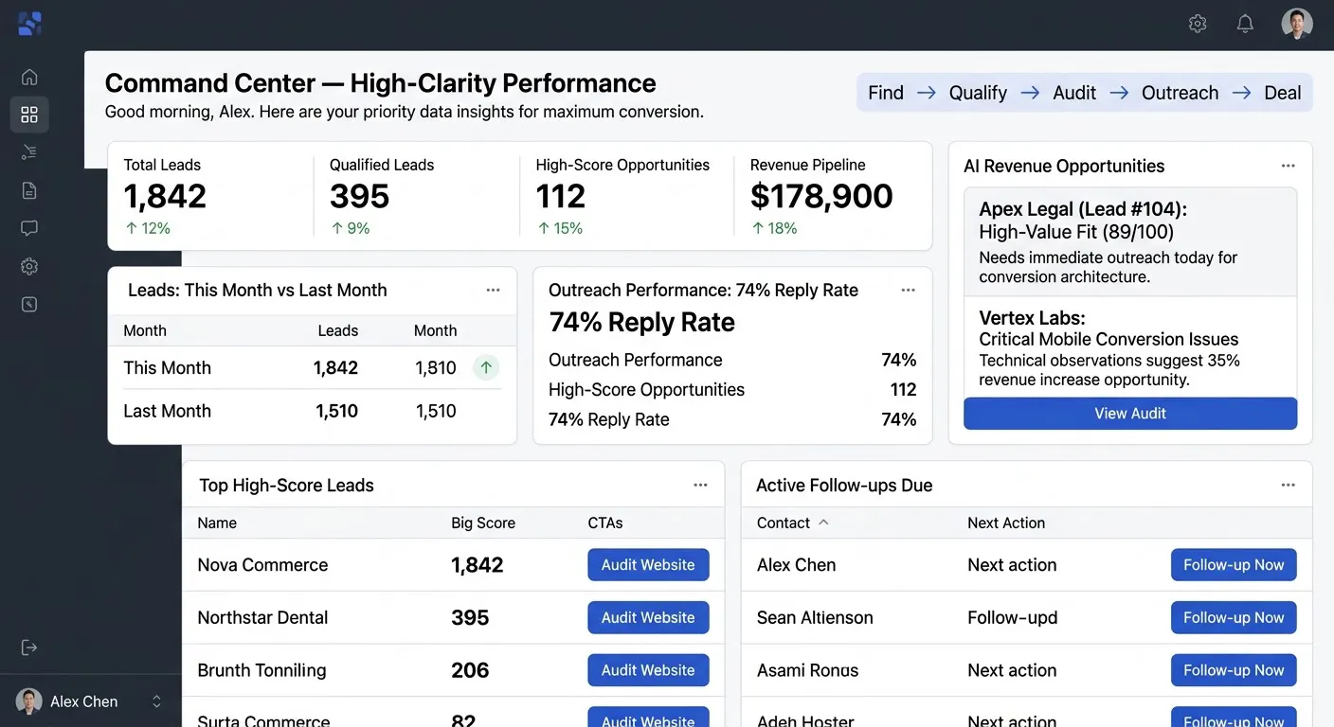Click the View Audit button
This screenshot has height=727, width=1334.
click(x=1130, y=414)
